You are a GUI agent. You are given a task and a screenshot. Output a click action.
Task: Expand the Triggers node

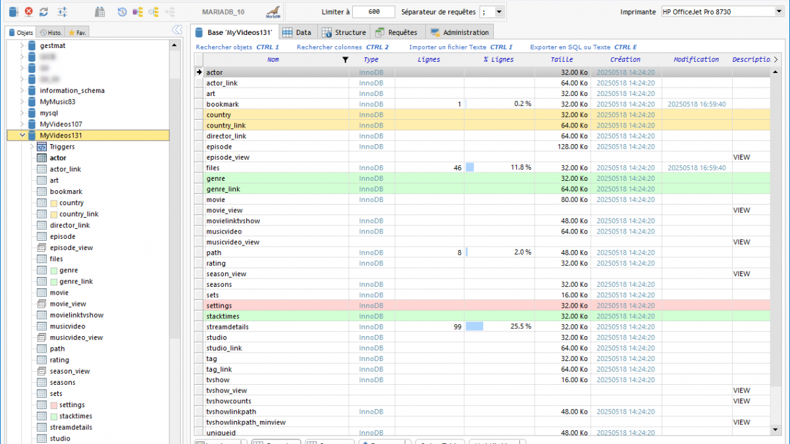tap(31, 147)
